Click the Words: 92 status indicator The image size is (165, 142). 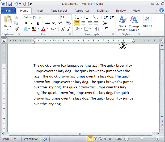30,139
